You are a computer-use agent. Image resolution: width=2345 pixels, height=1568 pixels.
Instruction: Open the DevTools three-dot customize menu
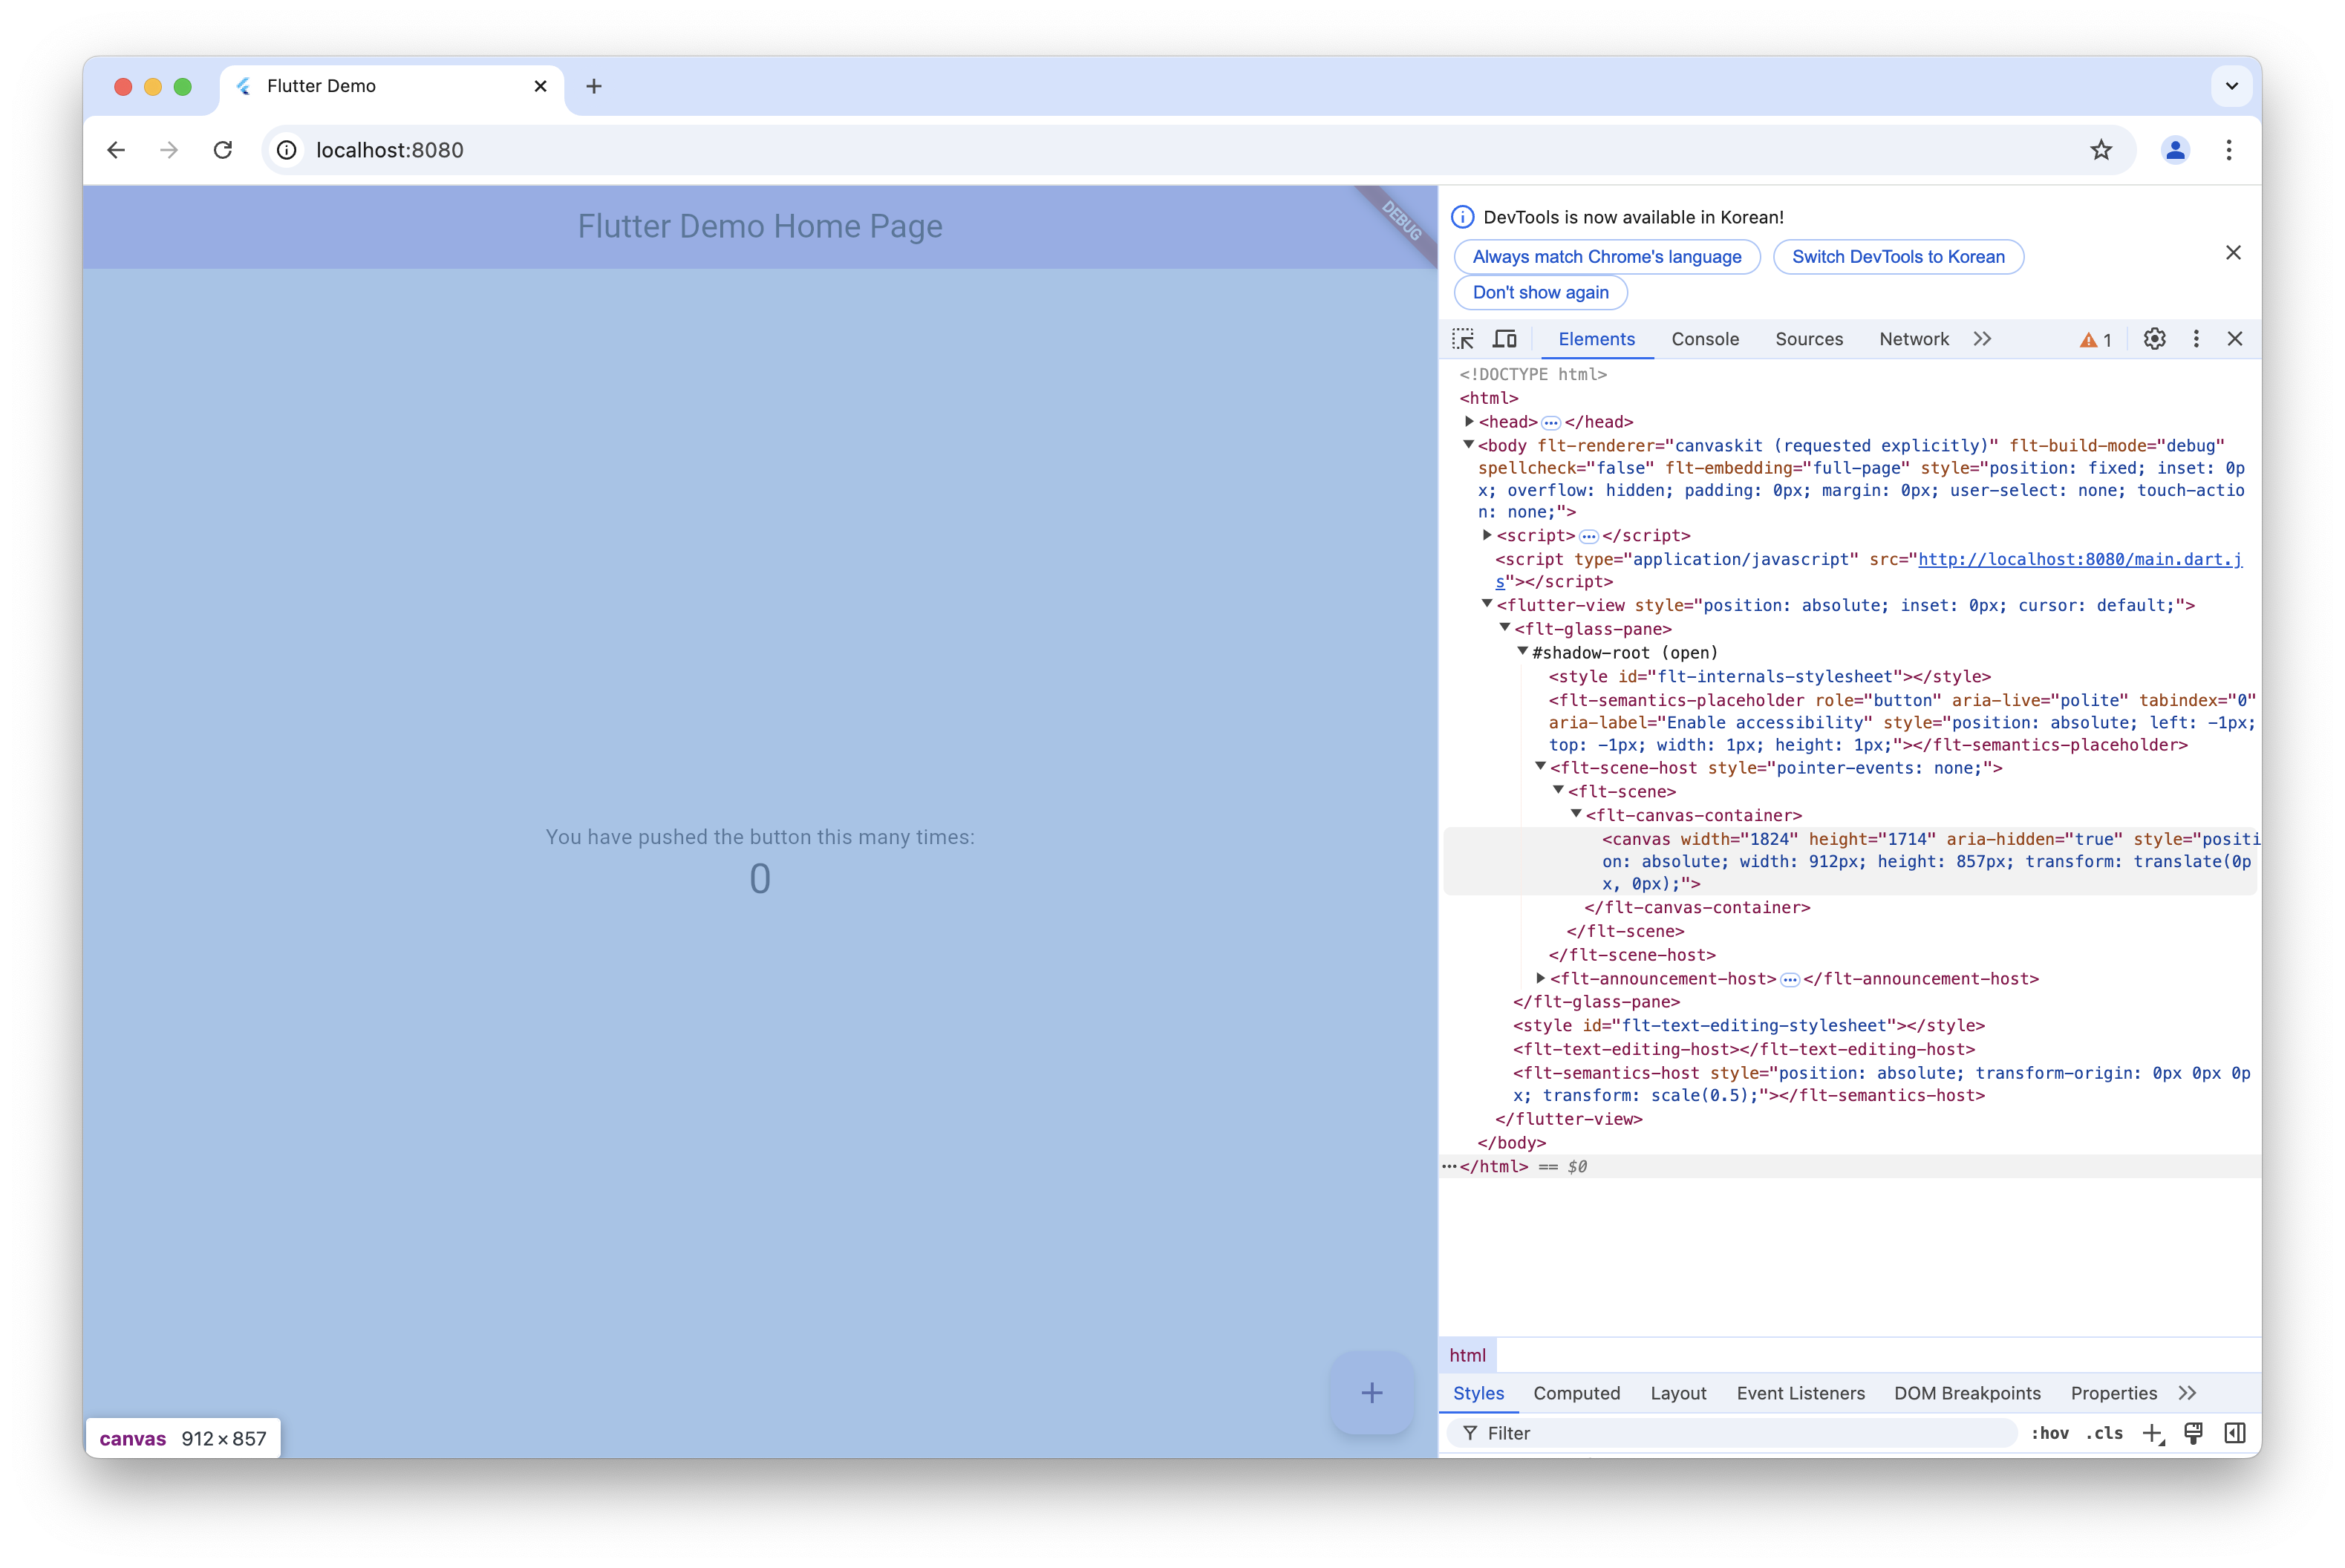pos(2196,339)
